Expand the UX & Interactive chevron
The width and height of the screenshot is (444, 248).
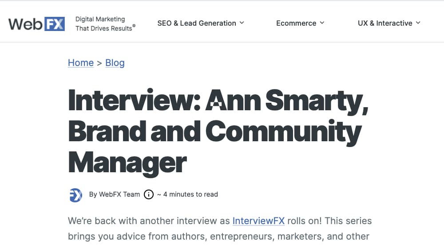[x=418, y=23]
